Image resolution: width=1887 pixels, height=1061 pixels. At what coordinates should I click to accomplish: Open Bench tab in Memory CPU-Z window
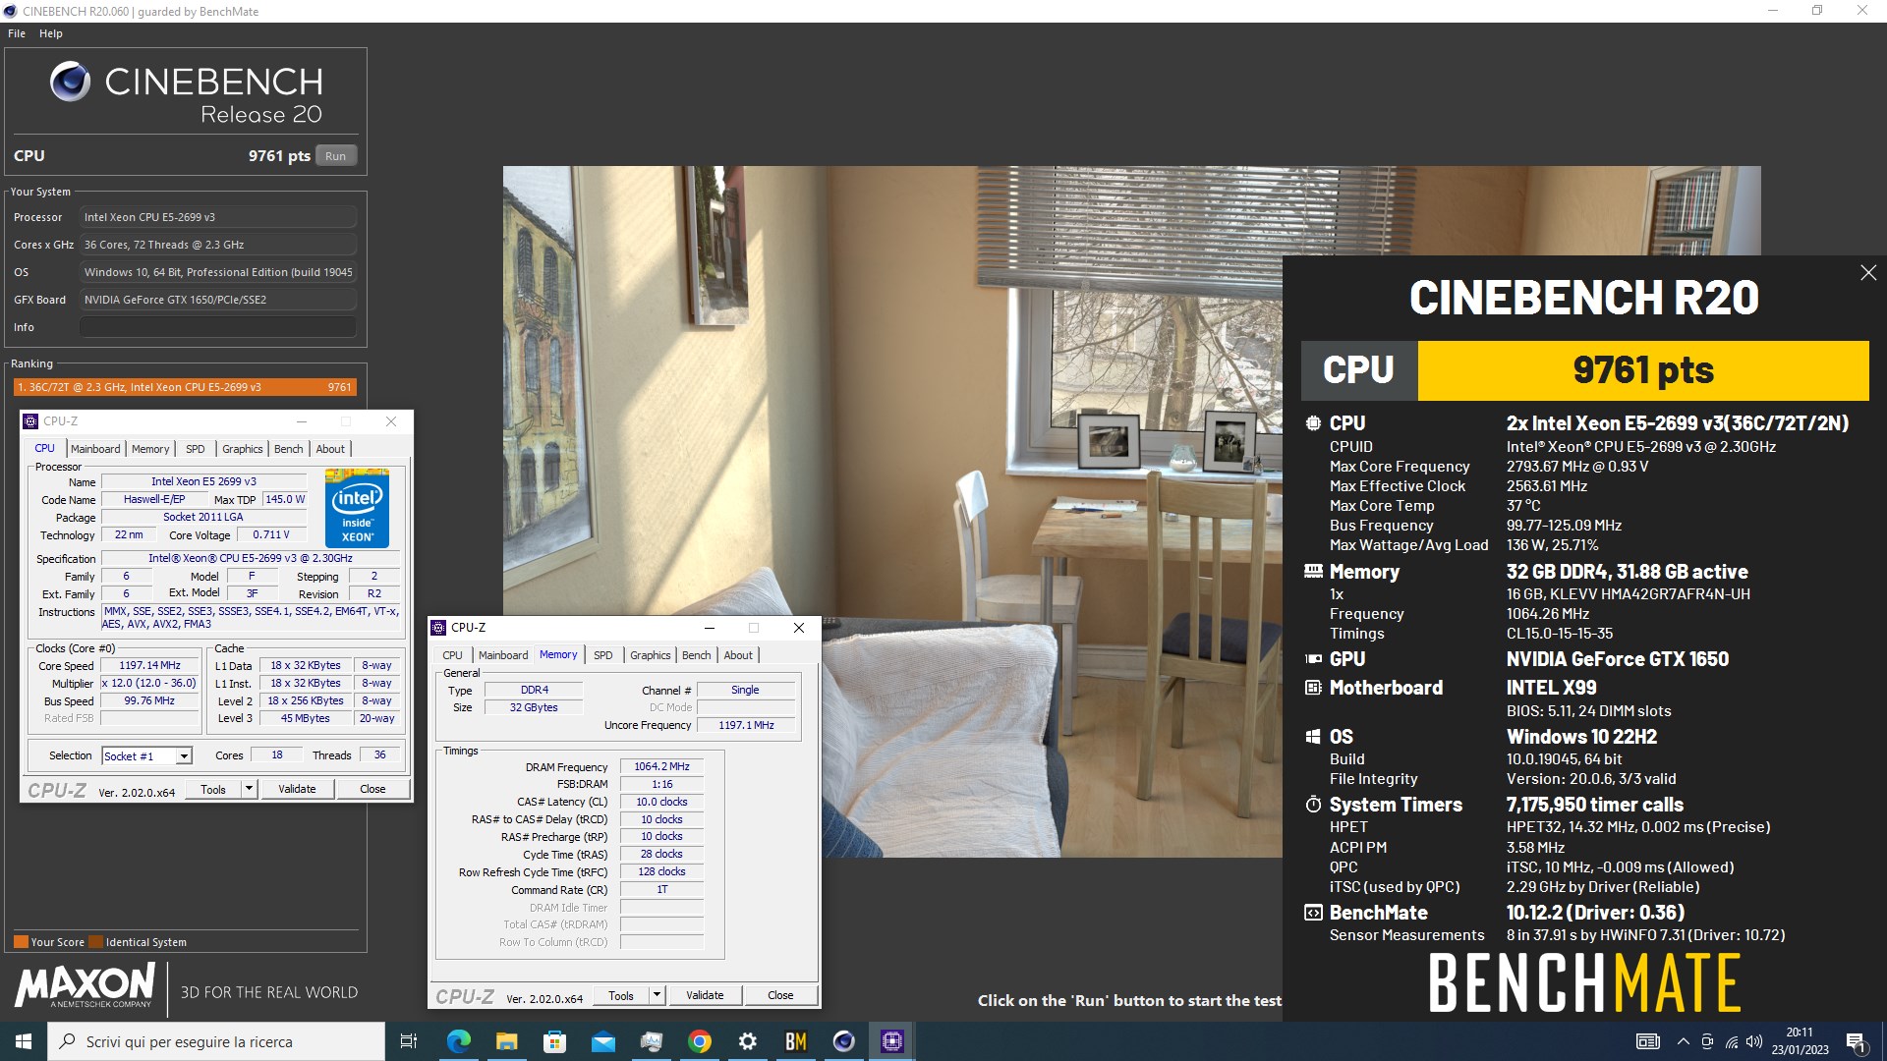coord(697,655)
